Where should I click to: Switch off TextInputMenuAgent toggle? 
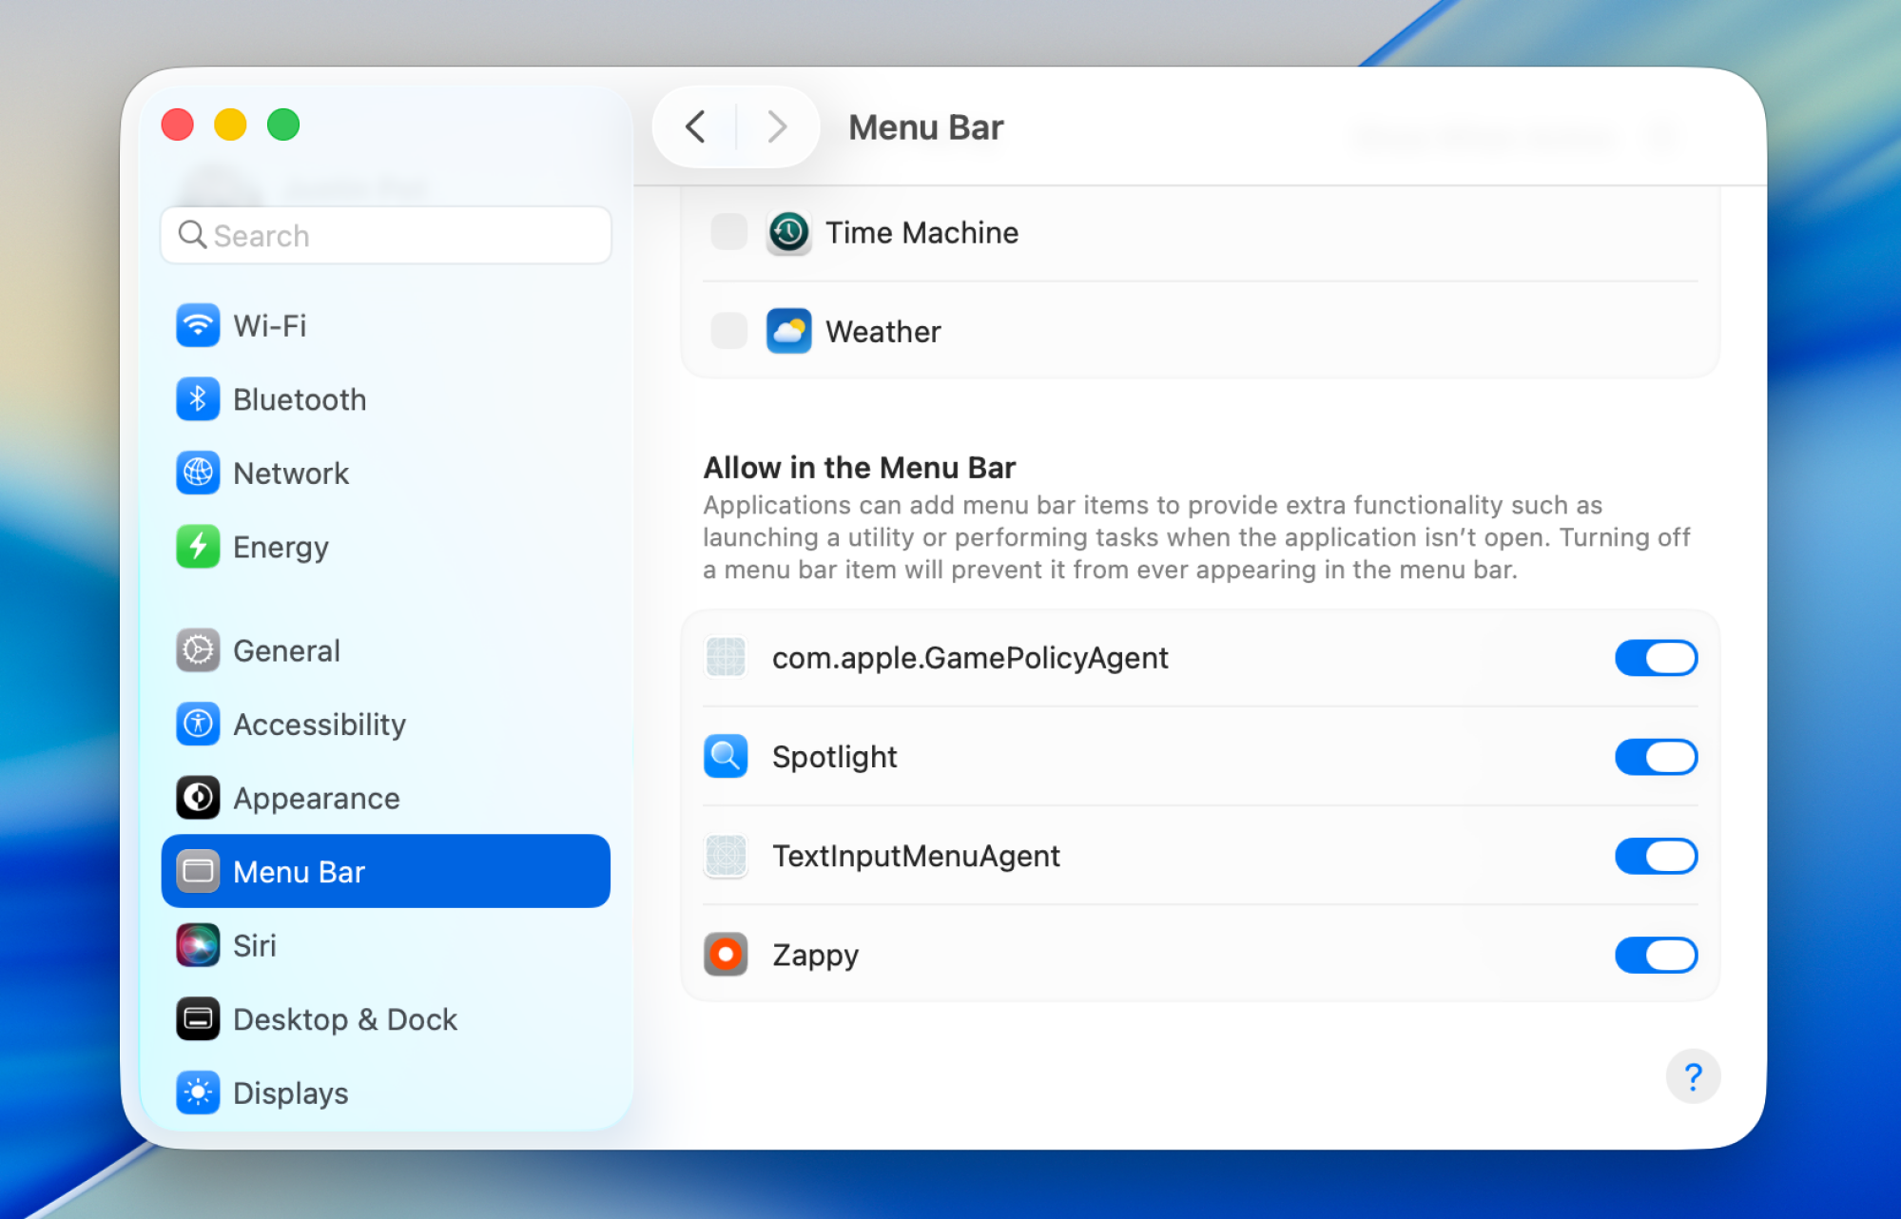pos(1656,856)
